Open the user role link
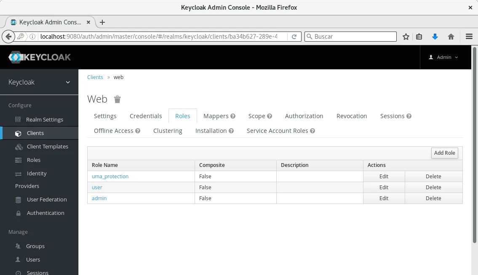Viewport: 478px width, 275px height. (x=97, y=188)
